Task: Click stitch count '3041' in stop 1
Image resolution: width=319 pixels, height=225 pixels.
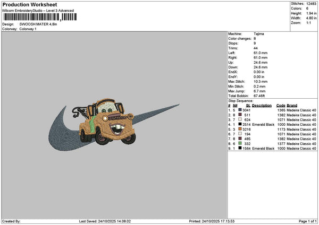Action: click(x=246, y=110)
